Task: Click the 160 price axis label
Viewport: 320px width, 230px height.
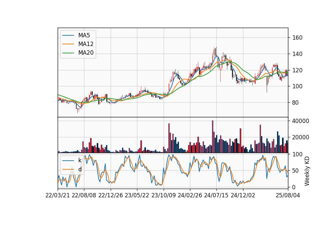Action: coord(297,38)
